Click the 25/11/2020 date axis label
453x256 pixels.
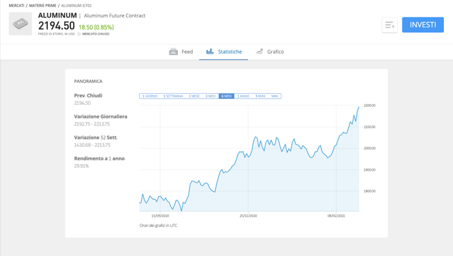pos(248,216)
